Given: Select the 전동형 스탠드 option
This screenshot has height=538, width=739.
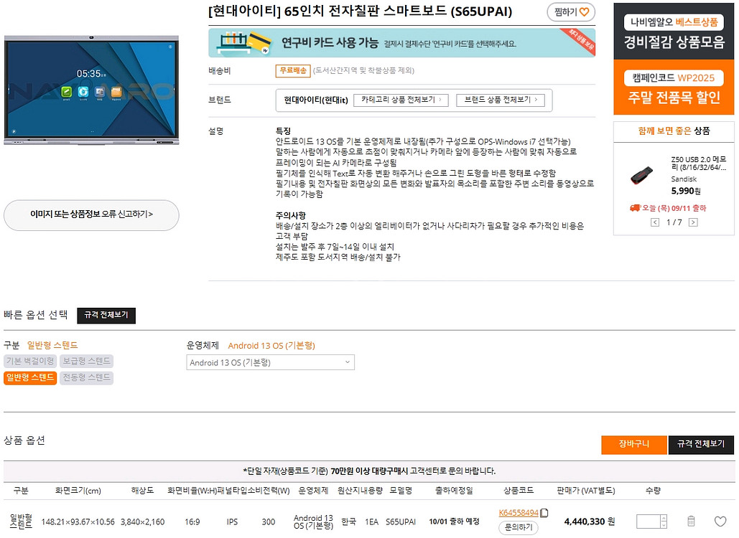Looking at the screenshot, I should 86,378.
